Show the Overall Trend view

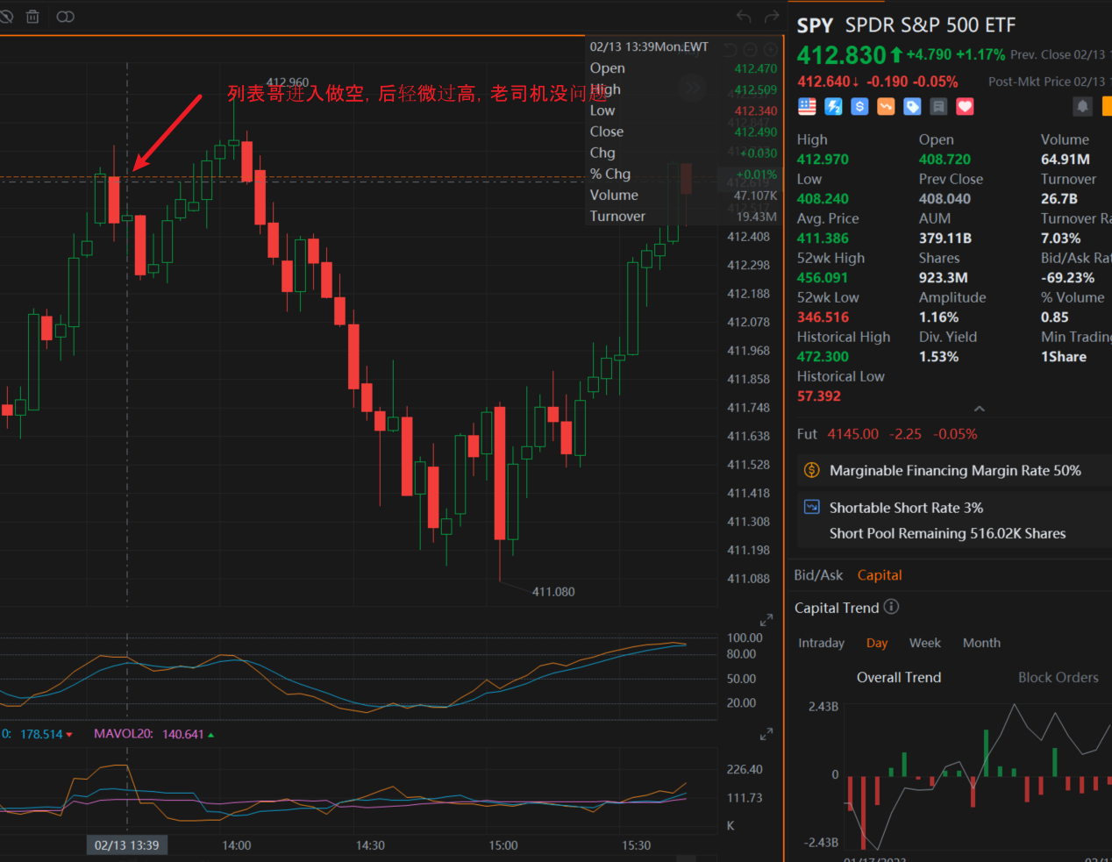899,677
